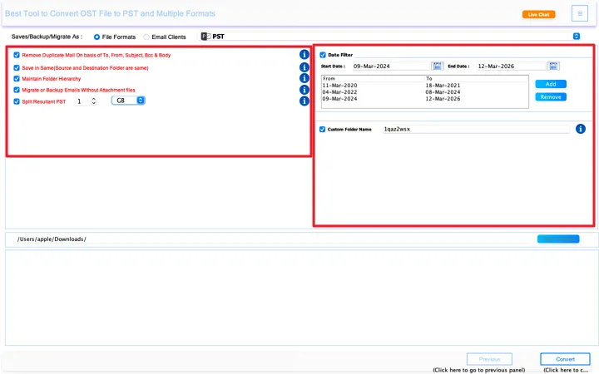Expand the GB size unit dropdown

129,101
